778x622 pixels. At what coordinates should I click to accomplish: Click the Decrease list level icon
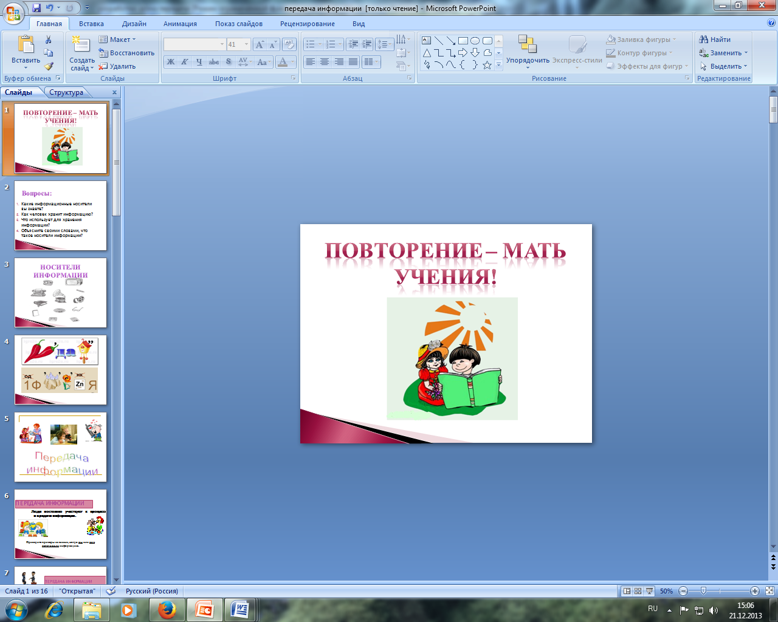point(353,44)
